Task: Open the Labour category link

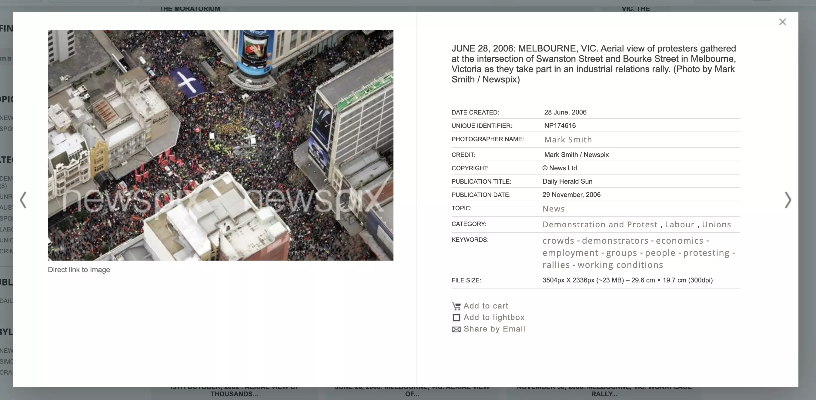Action: 680,225
